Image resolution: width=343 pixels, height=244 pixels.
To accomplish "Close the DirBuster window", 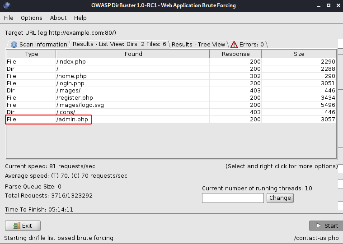I will (x=338, y=5).
